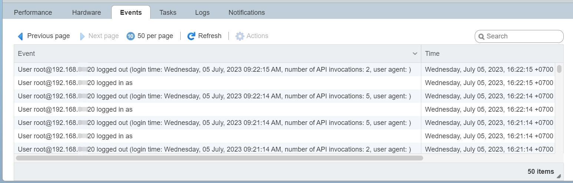Open the Hardware tab
Screen dimensions: 573x183
click(x=86, y=13)
